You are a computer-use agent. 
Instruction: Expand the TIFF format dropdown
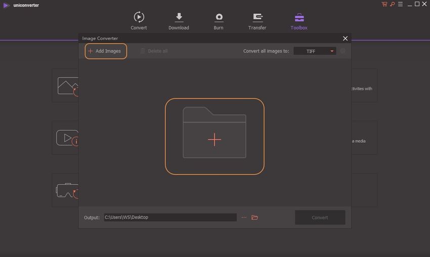(314, 51)
